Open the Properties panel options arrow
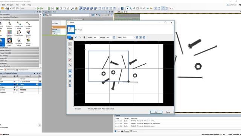 (35, 73)
